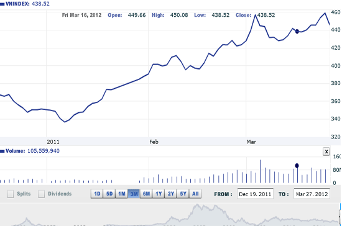Screen dimensions: 342x226
Task: Select the 5D time range
Action: click(109, 194)
